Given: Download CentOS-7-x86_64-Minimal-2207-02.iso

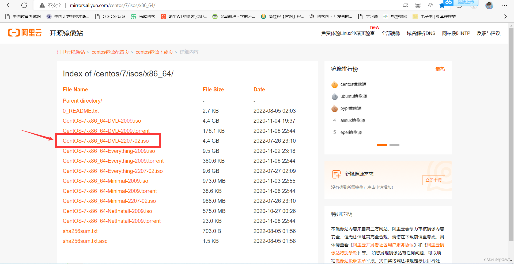Looking at the screenshot, I should point(109,201).
